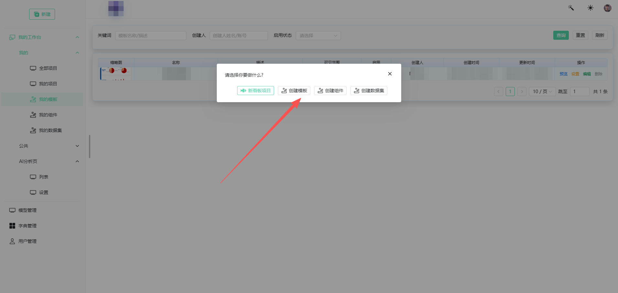
Task: Click the 更新时间 column header
Action: [x=527, y=63]
